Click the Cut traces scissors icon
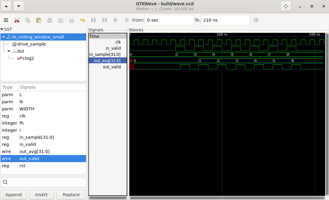Screen dimensions: 329x200 coord(17,20)
